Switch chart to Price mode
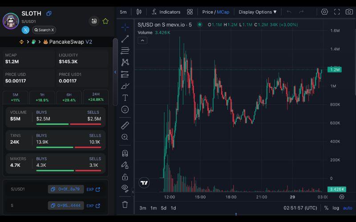Image resolution: width=356 pixels, height=222 pixels. tap(207, 12)
